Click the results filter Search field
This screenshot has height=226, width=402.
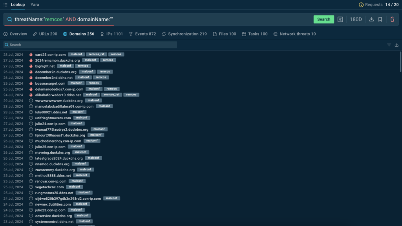point(90,45)
